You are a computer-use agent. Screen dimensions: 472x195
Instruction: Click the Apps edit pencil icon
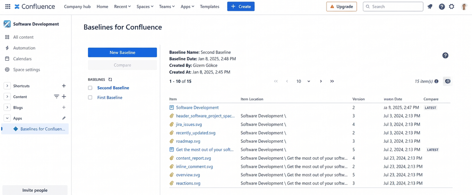point(64,118)
